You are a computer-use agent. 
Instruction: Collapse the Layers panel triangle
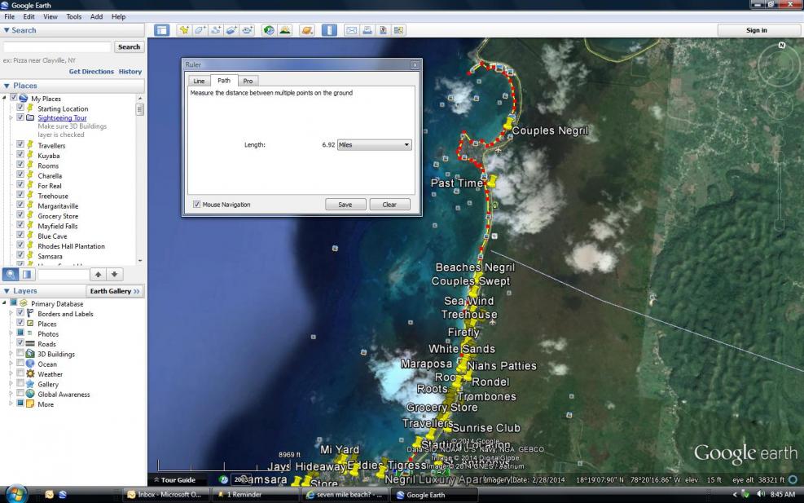pos(7,291)
